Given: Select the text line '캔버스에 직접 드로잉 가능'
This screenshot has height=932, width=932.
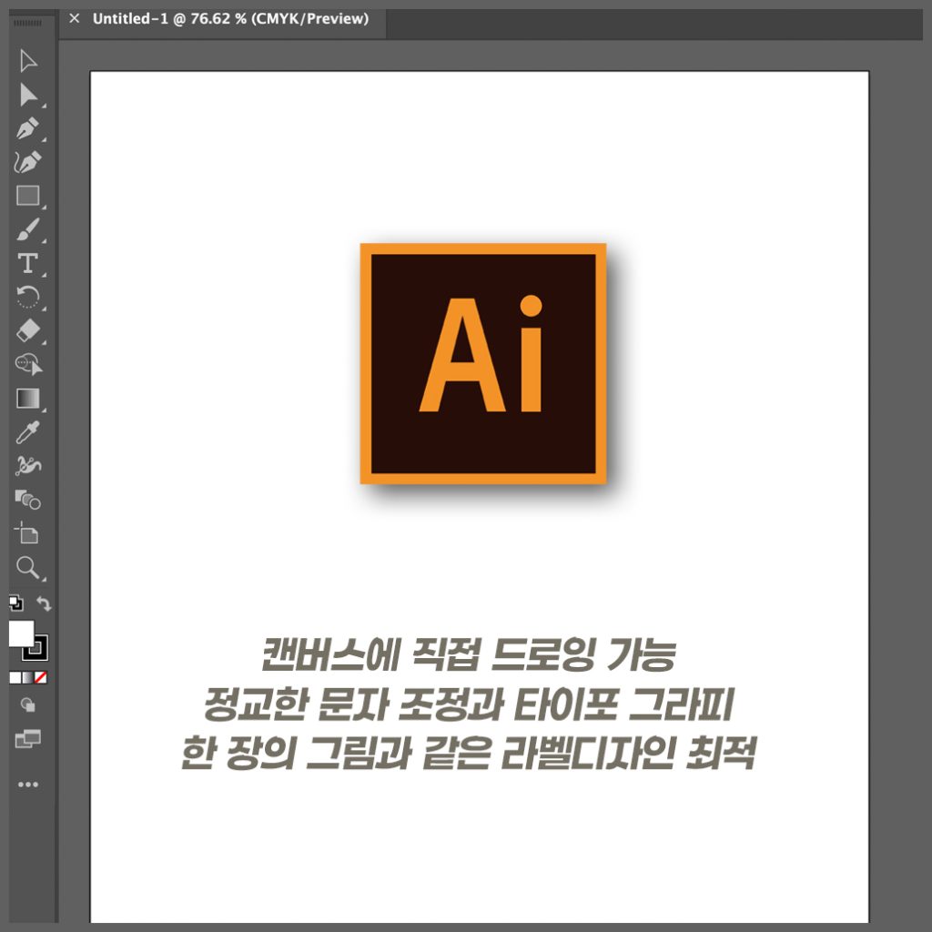Looking at the screenshot, I should coord(469,654).
